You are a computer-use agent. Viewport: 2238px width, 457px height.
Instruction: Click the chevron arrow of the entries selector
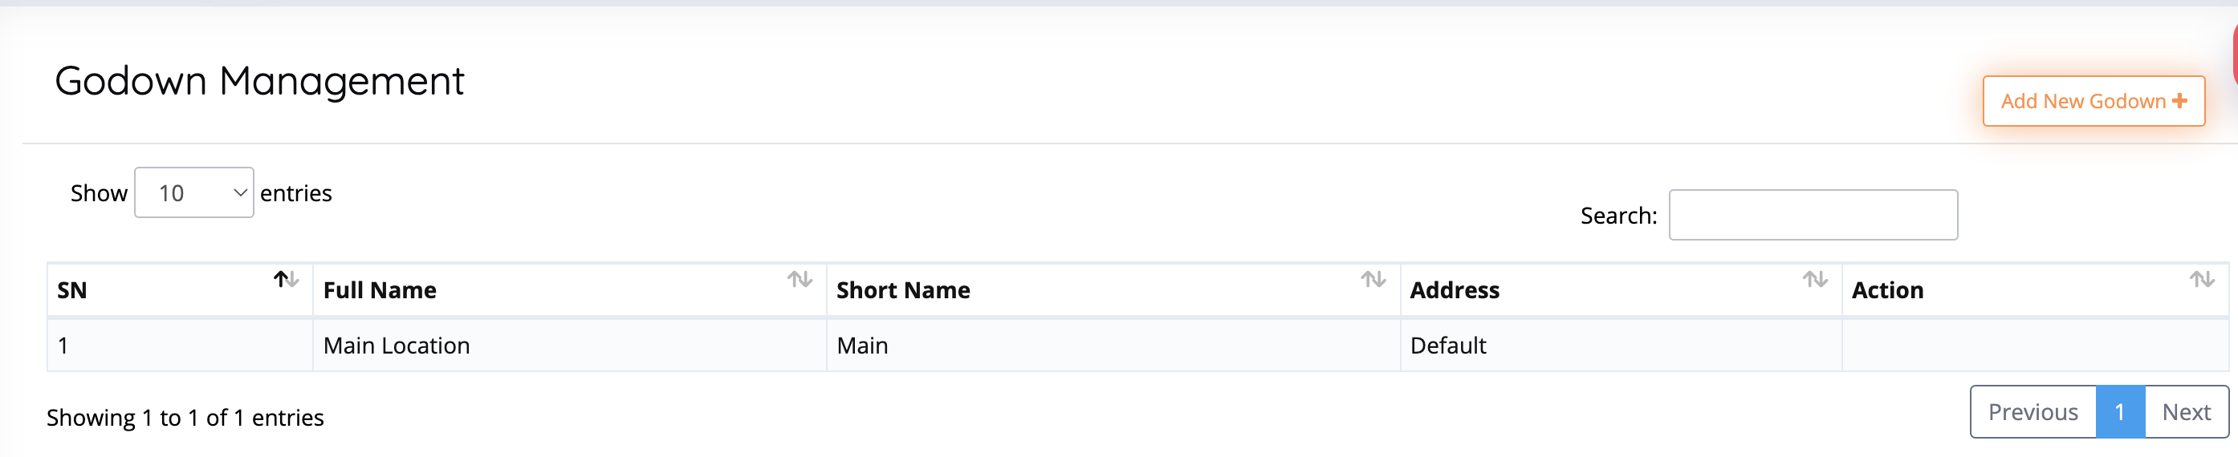coord(240,192)
